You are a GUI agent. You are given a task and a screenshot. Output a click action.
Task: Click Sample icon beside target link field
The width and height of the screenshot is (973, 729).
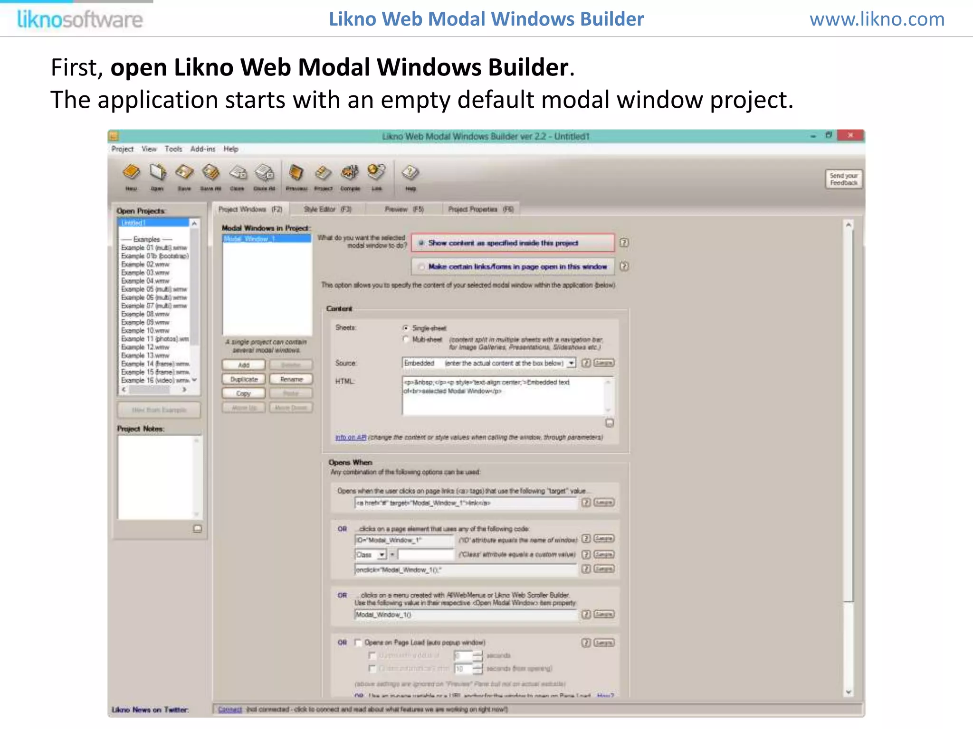point(604,503)
